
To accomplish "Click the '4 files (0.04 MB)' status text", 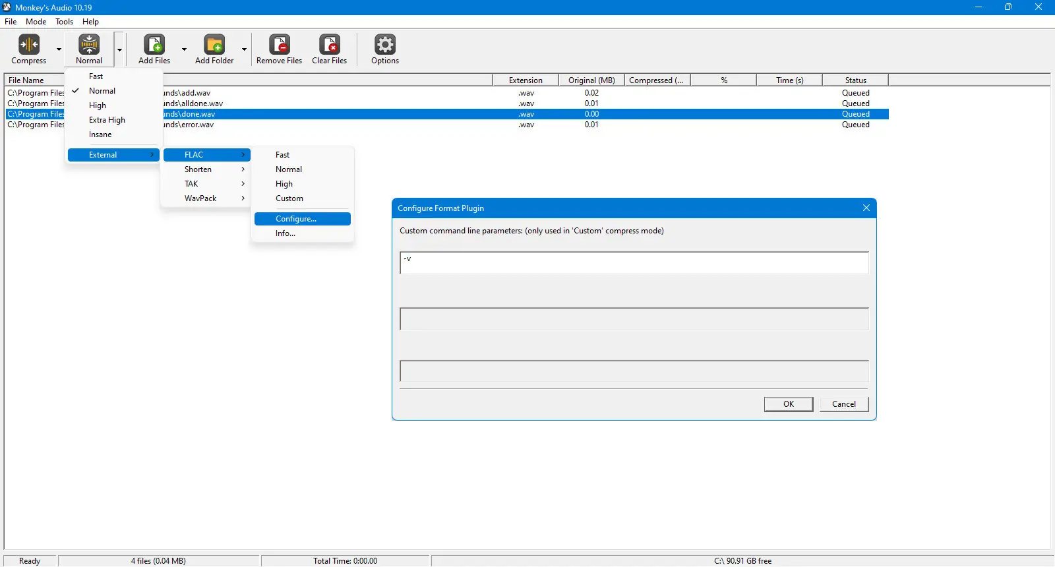I will click(x=158, y=561).
